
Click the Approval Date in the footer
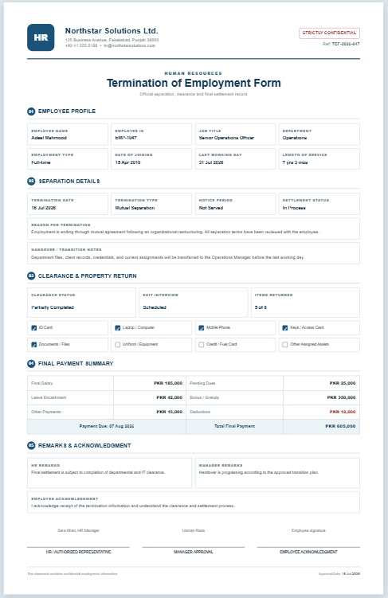click(339, 573)
